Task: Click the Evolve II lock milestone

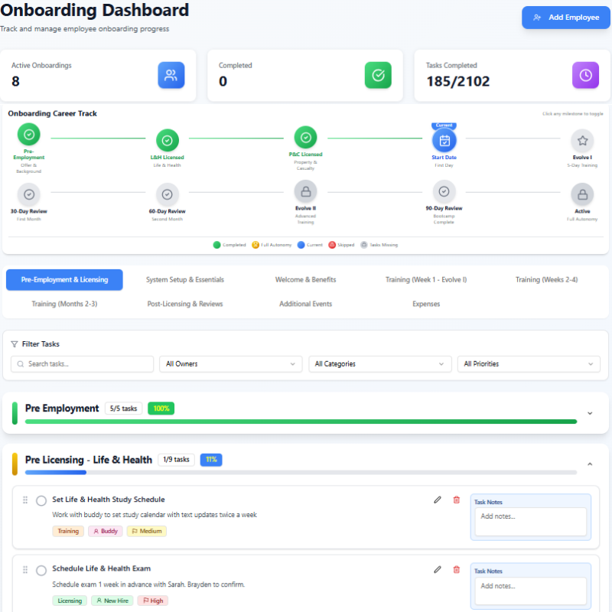Action: point(305,192)
